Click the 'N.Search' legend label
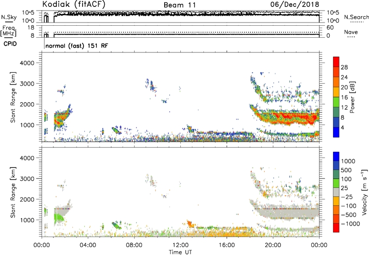The height and width of the screenshot is (255, 369). [x=356, y=17]
